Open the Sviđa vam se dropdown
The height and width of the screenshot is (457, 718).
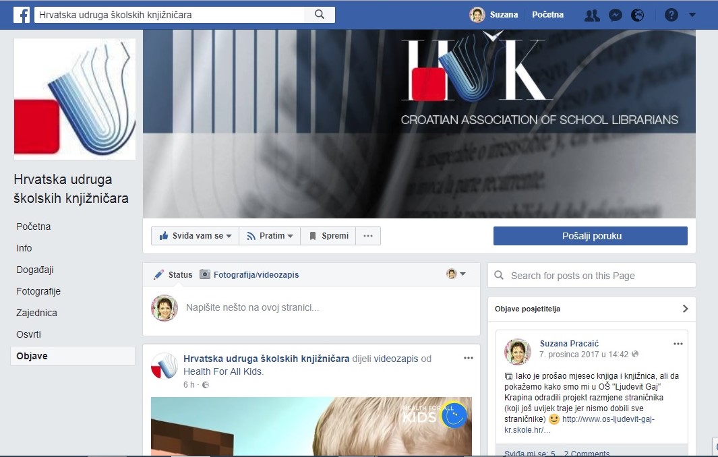[195, 236]
